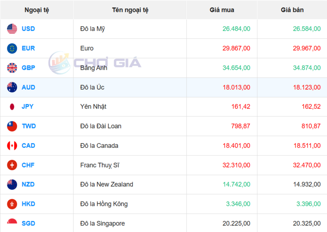Click the CHF Swiss flag icon

[x=12, y=165]
